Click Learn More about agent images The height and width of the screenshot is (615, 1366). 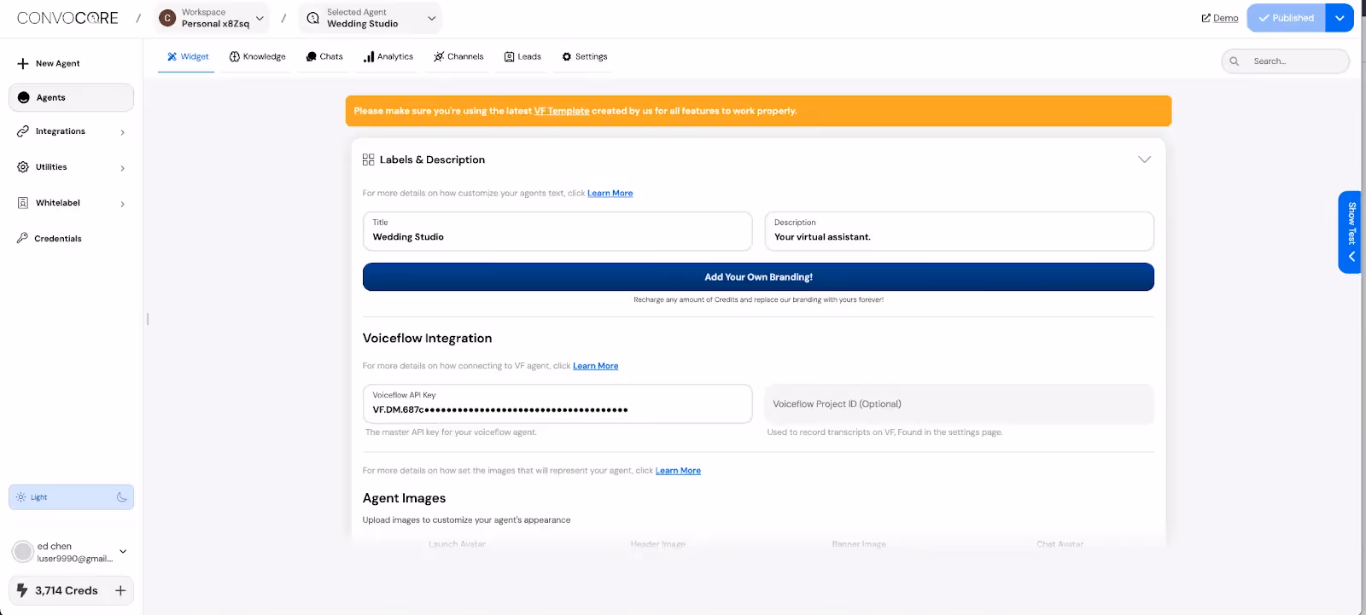[678, 471]
